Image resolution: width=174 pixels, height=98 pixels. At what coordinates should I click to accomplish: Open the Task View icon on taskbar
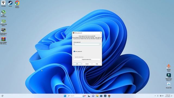pyautogui.click(x=89, y=96)
